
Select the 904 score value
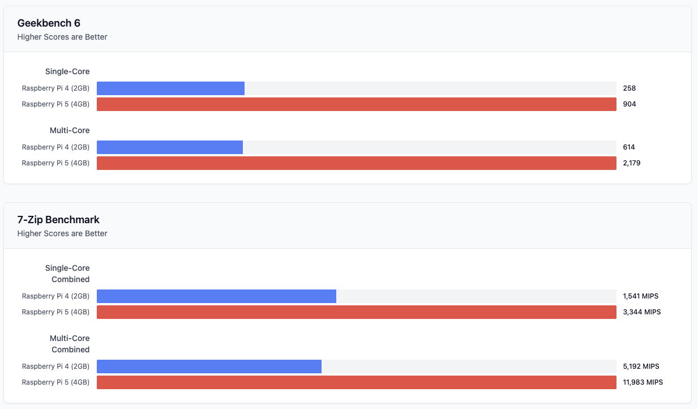630,104
